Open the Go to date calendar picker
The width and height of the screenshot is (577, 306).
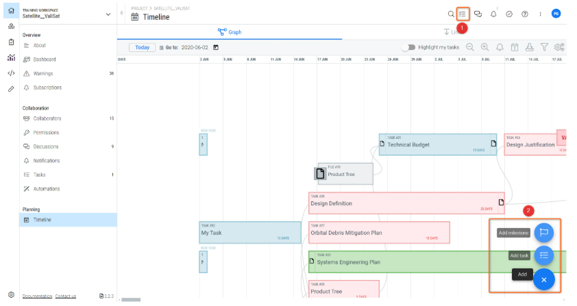(x=216, y=47)
